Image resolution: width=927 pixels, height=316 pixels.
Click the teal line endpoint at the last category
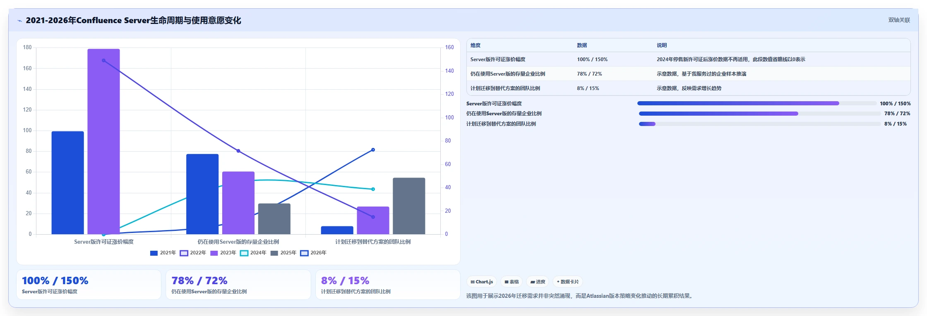tap(373, 189)
